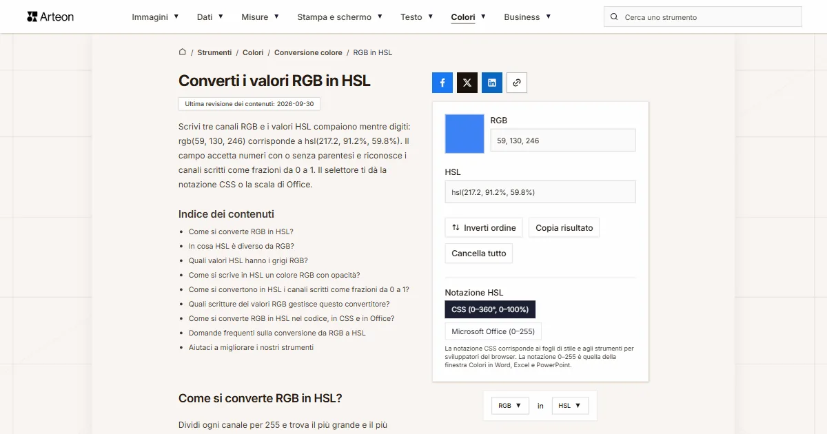
Task: Open the Testo menu
Action: point(417,17)
